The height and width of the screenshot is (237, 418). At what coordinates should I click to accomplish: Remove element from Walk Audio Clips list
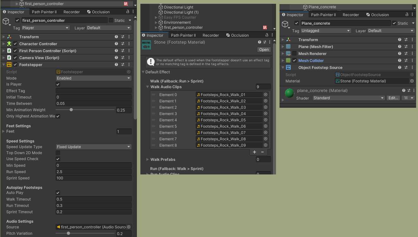pyautogui.click(x=262, y=152)
